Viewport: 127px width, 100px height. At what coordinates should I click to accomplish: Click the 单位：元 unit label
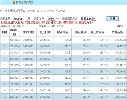[121, 26]
